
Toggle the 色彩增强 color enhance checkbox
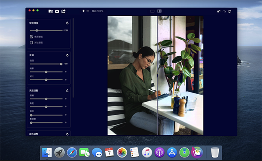pyautogui.click(x=31, y=37)
